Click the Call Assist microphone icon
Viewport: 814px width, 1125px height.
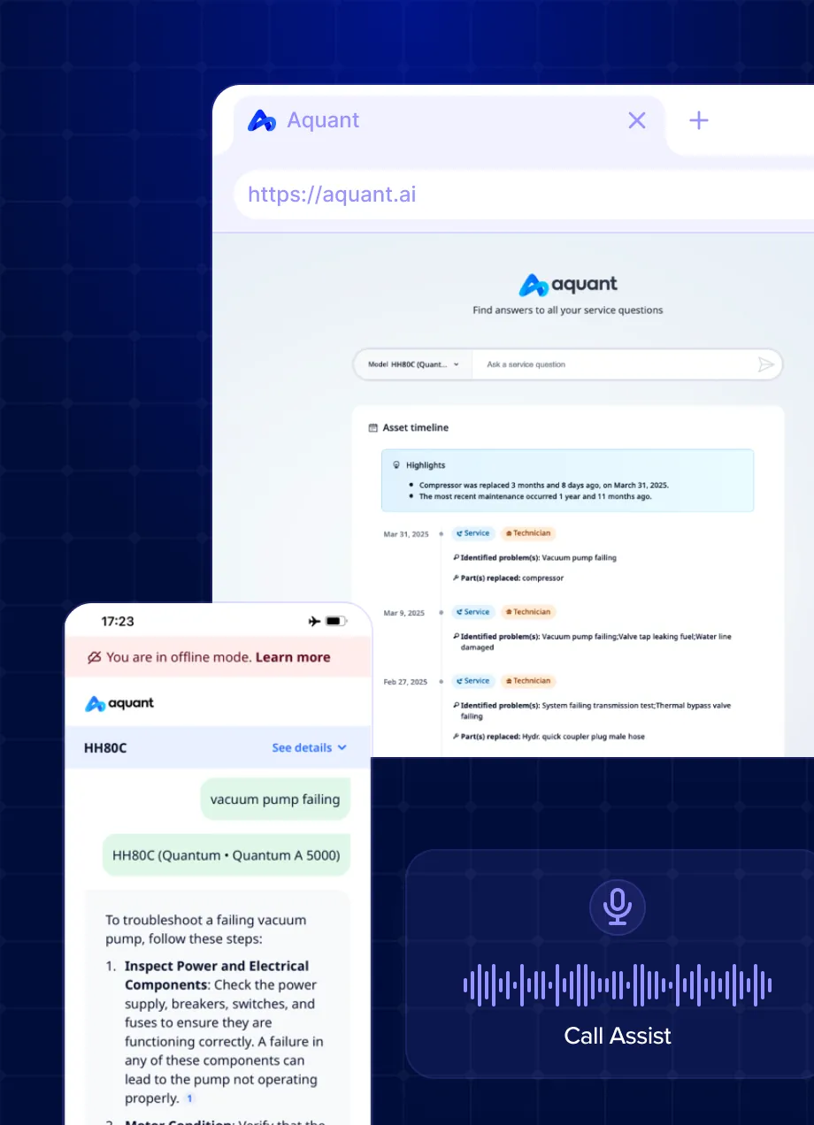click(x=618, y=907)
